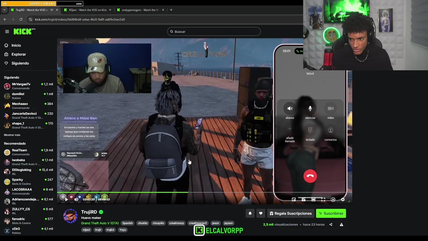Screen dimensions: 428x241
Task: Open JancorisDavinci channel in the sidebar
Action: 28,115
